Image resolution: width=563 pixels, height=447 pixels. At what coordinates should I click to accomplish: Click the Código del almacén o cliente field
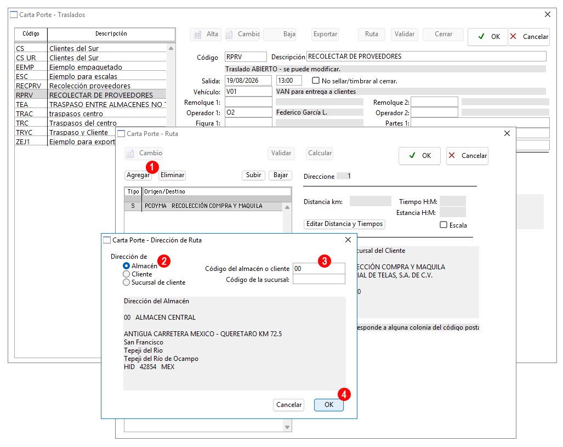pyautogui.click(x=319, y=268)
